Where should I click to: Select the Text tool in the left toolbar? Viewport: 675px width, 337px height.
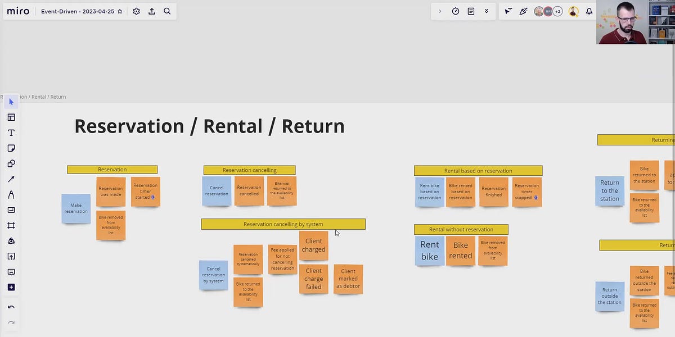11,133
